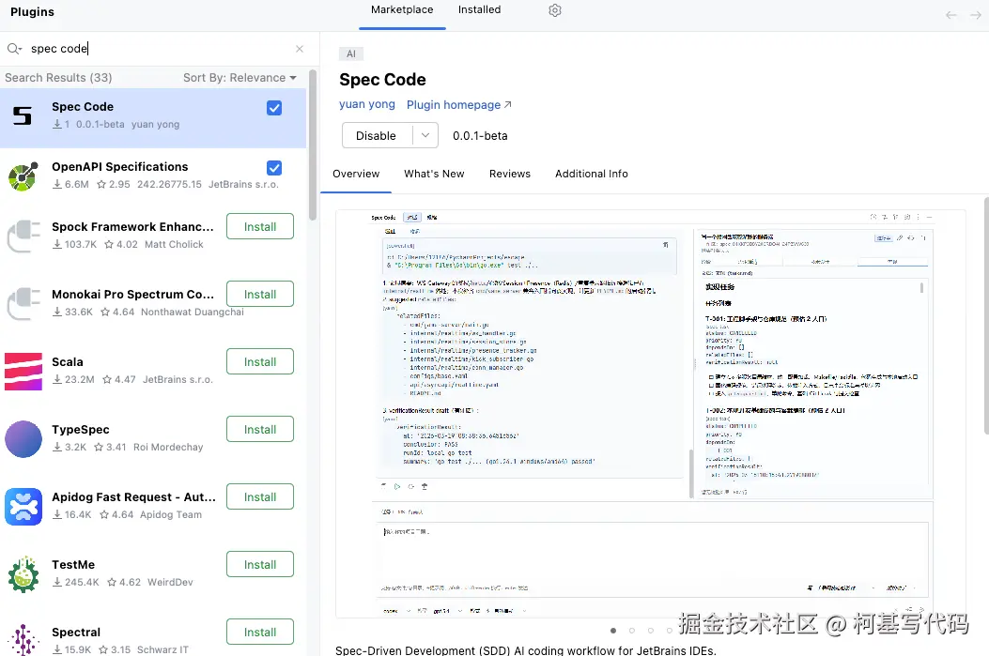Navigate back with the left arrow
Viewport: 989px width, 656px height.
(951, 15)
